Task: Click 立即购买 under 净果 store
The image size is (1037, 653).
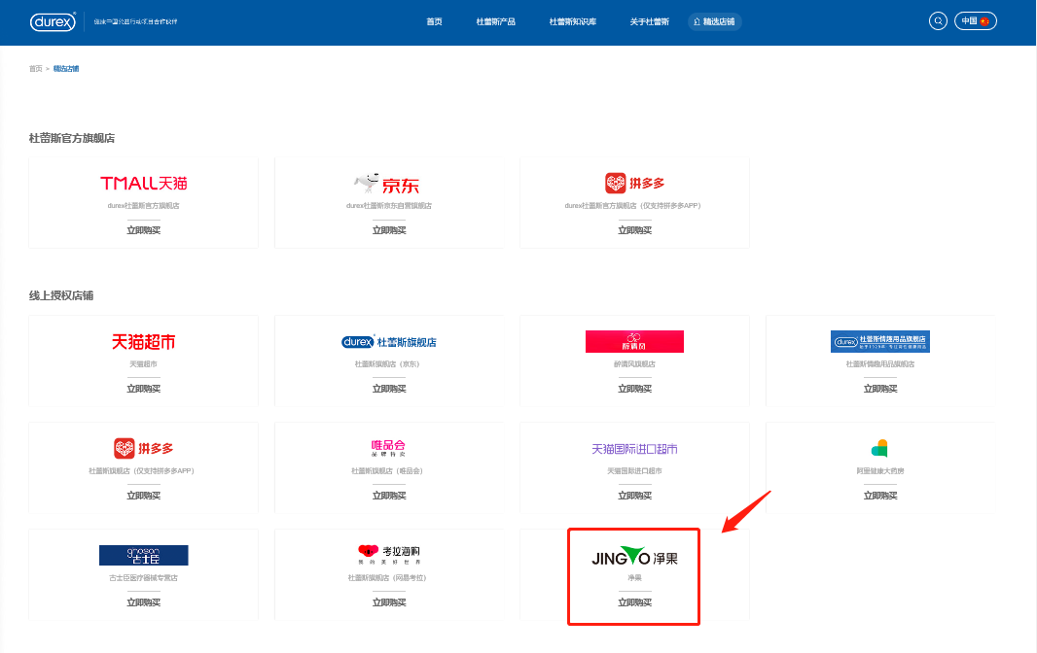Action: 634,602
